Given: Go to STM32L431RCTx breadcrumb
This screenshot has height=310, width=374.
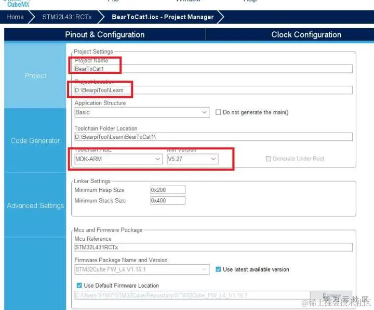Looking at the screenshot, I should coord(67,17).
